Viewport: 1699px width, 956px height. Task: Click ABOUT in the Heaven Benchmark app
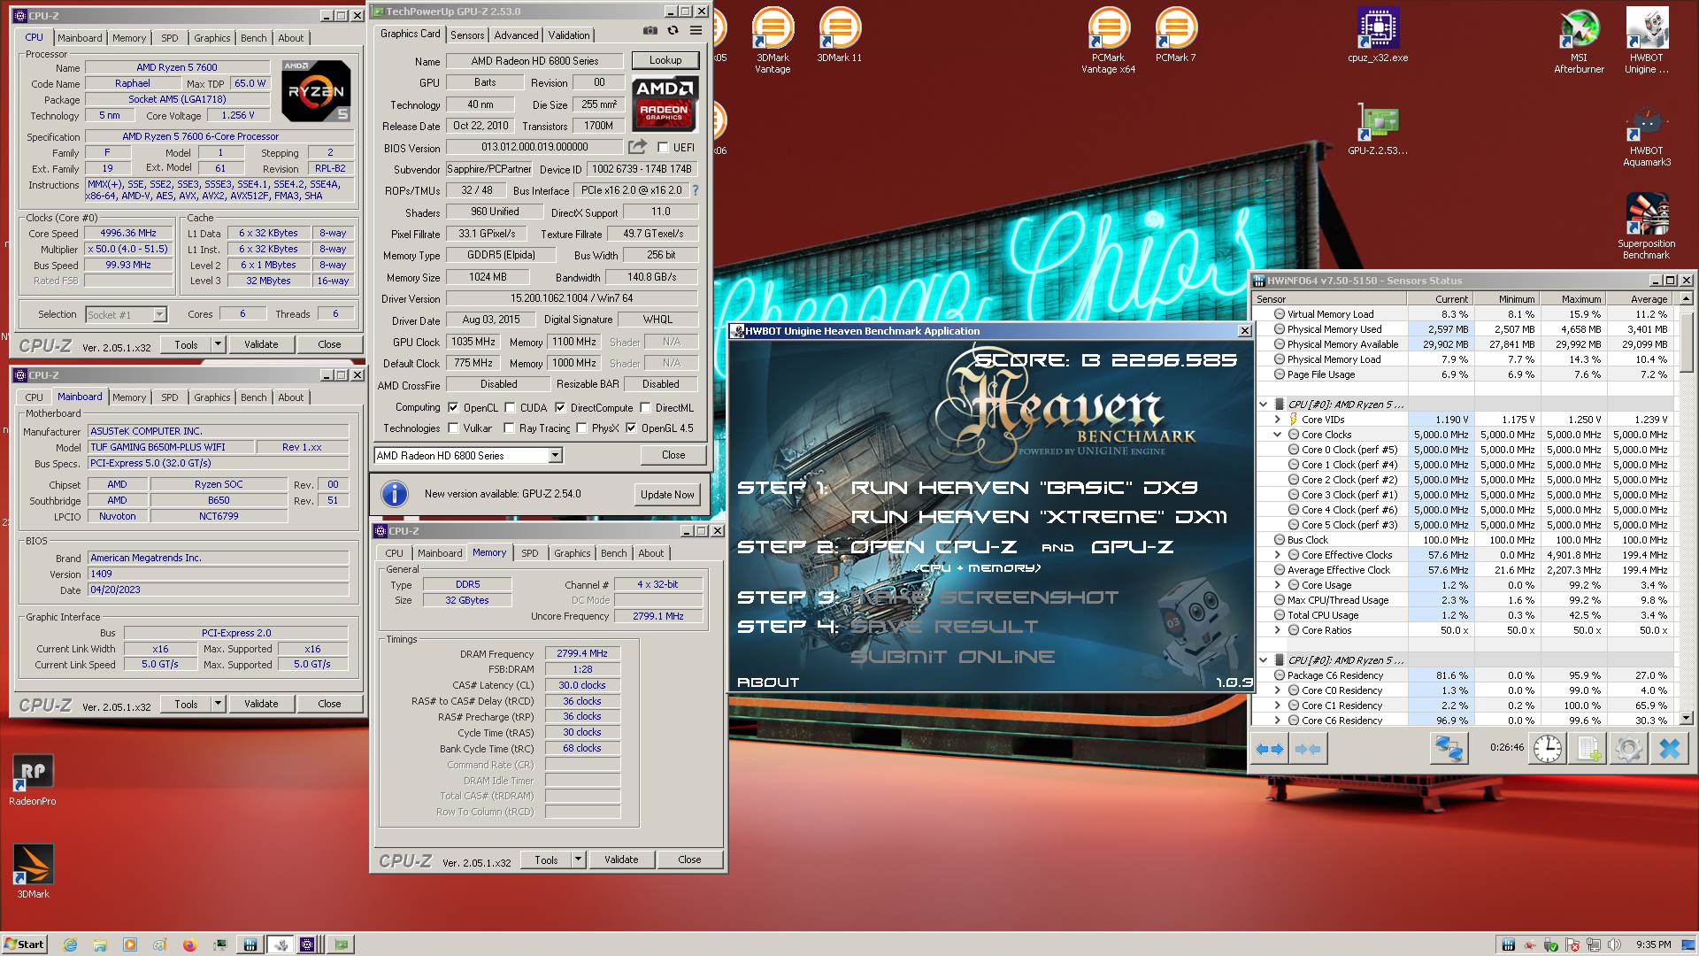point(768,682)
